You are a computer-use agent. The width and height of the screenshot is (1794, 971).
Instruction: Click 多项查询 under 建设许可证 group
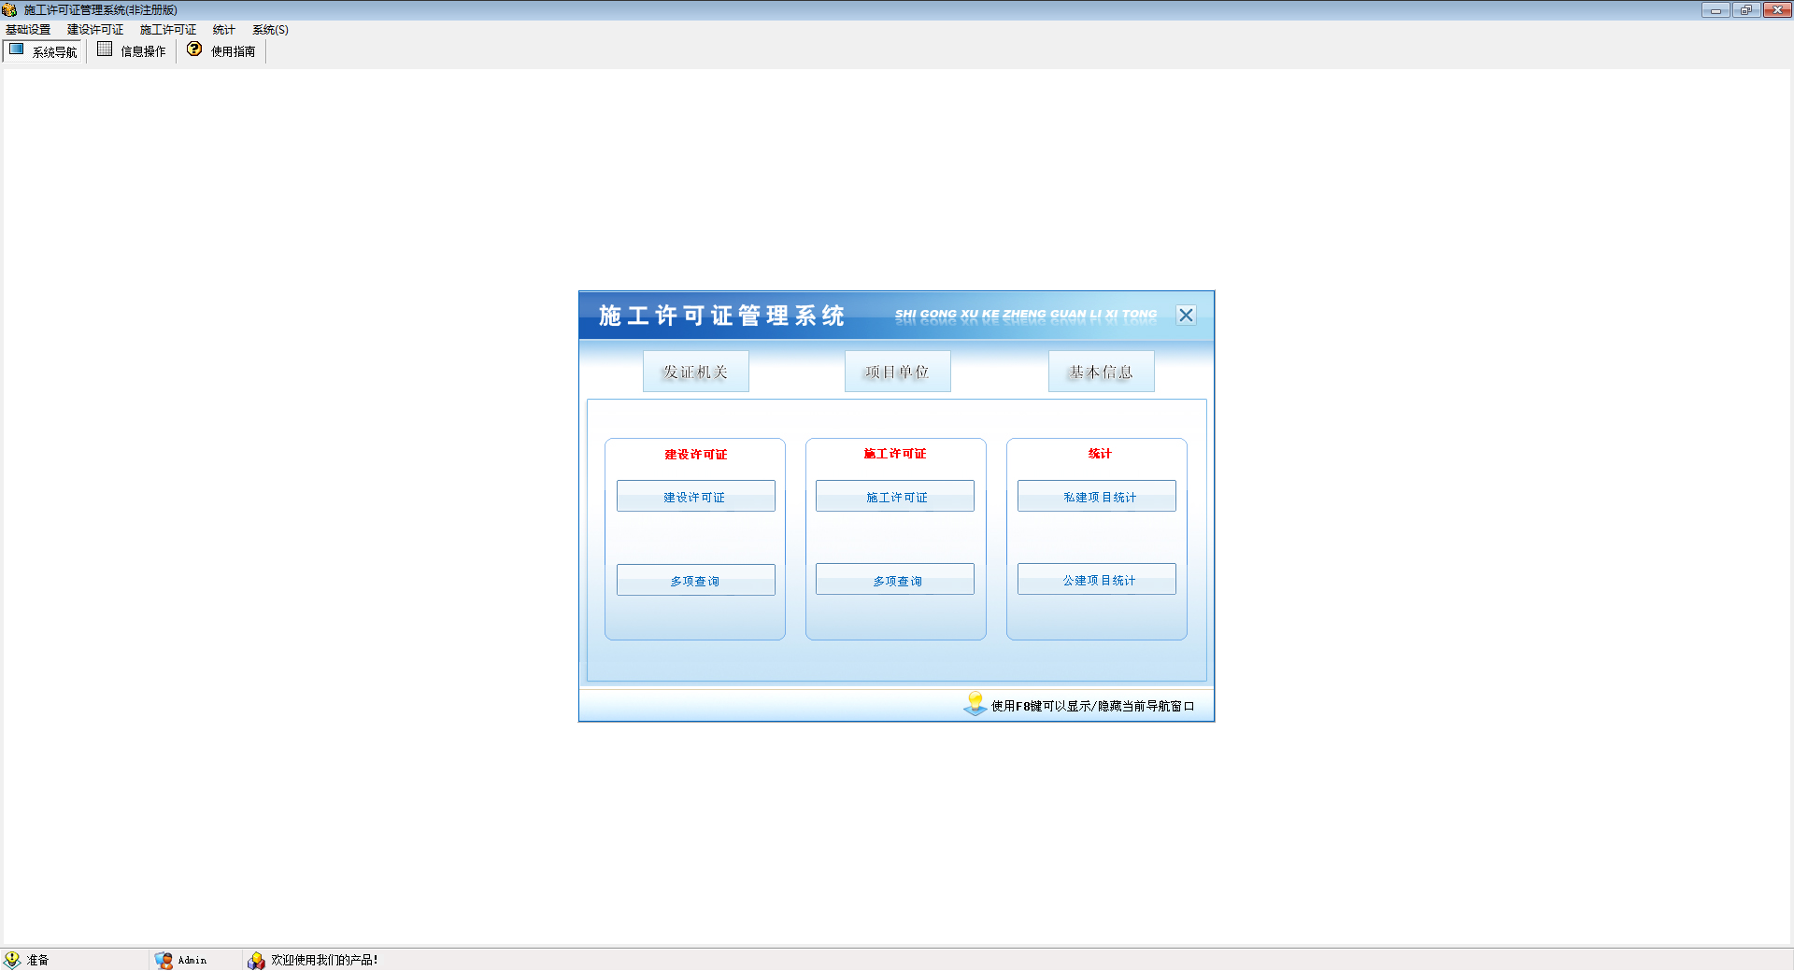coord(696,580)
